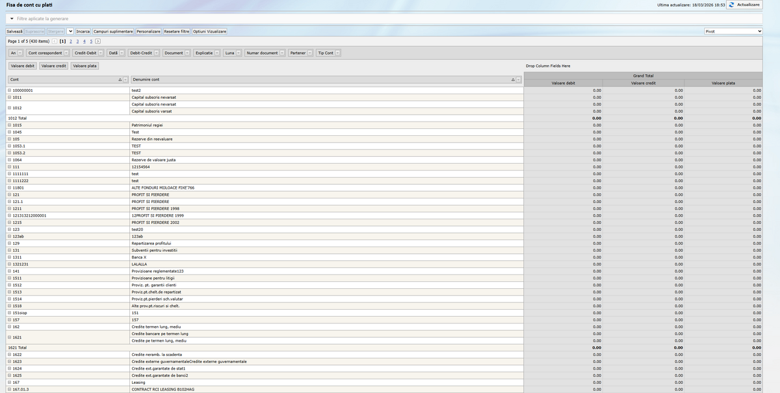Screen dimensions: 780x393
Task: Go to next page arrow in pager
Action: coord(97,41)
